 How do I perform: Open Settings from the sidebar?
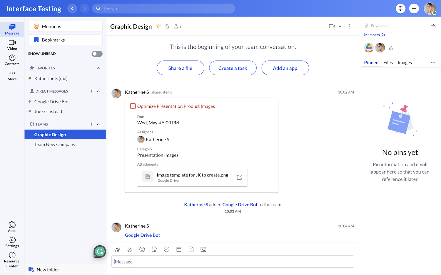pos(12,242)
